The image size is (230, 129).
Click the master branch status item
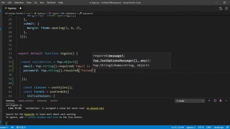(4, 127)
